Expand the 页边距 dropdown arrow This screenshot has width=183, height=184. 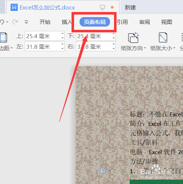click(x=12, y=48)
